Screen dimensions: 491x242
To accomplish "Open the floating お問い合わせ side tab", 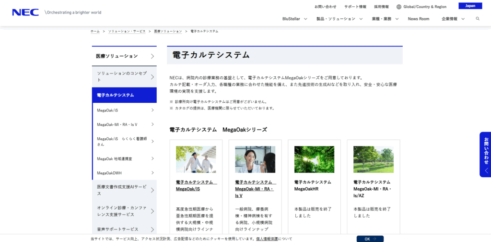I will [x=485, y=155].
